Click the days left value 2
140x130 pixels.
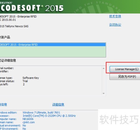[24, 84]
